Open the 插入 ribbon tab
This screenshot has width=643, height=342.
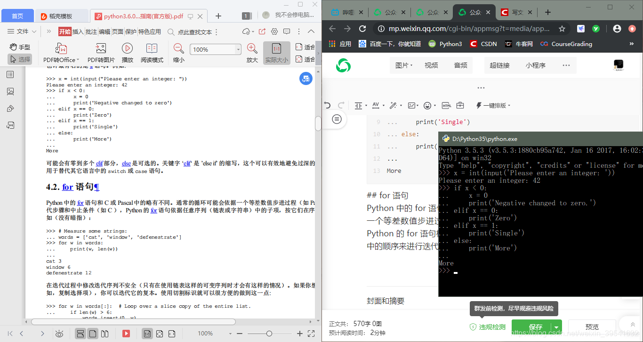(78, 31)
